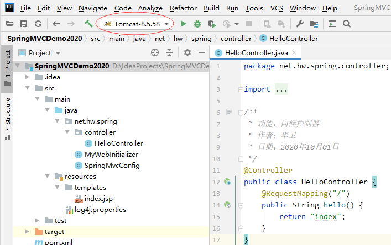The width and height of the screenshot is (391, 245).
Task: Collapse the java folder arrow
Action: tap(48, 110)
